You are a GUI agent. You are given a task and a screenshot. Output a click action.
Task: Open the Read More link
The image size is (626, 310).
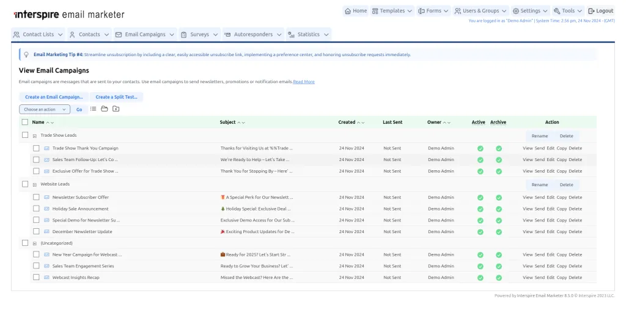click(x=304, y=82)
